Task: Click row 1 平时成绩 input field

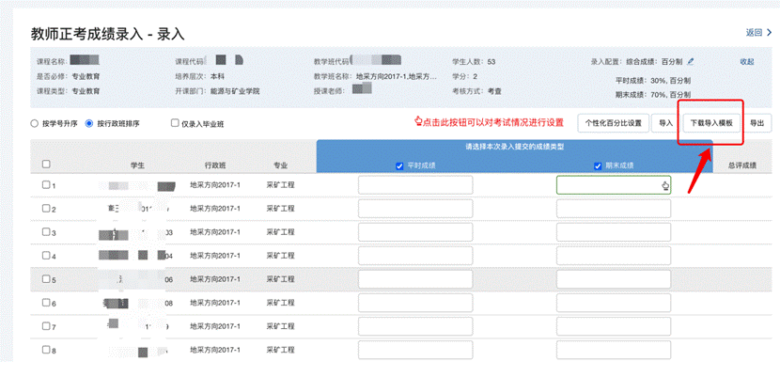Action: point(415,185)
